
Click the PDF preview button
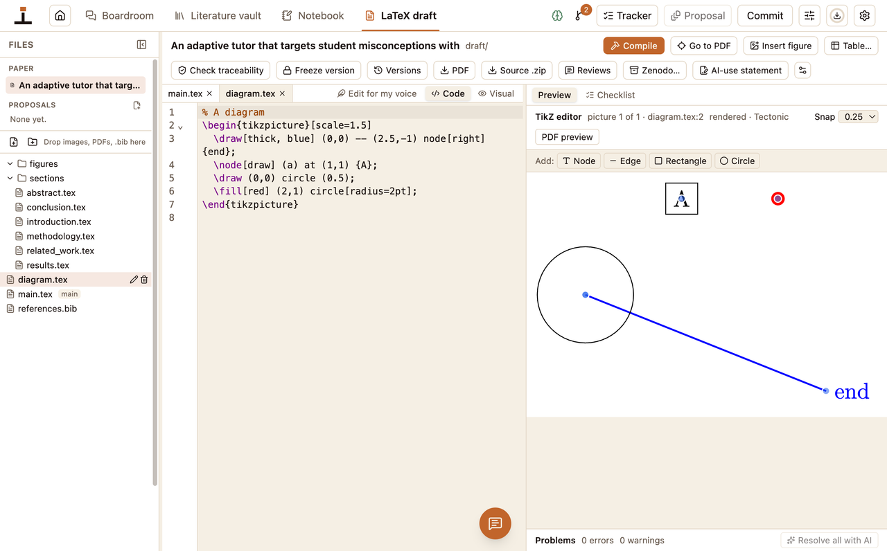567,137
